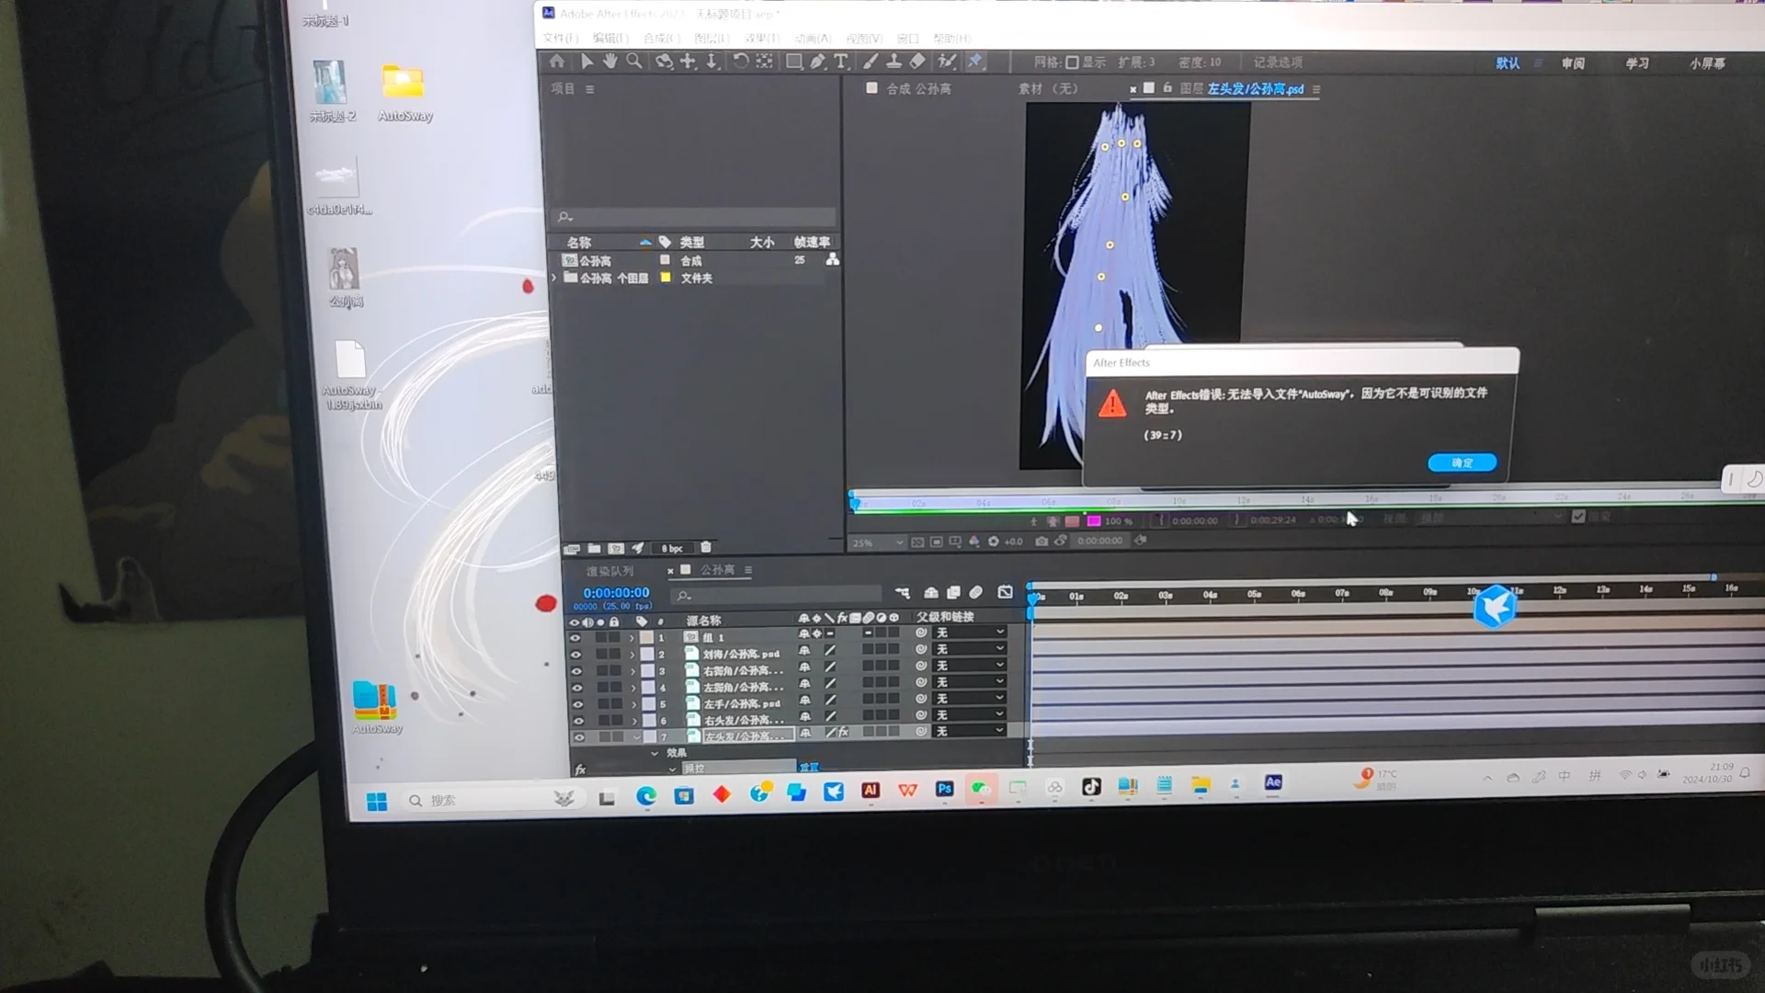
Task: Toggle visibility of layer 5 左手
Action: coord(577,704)
